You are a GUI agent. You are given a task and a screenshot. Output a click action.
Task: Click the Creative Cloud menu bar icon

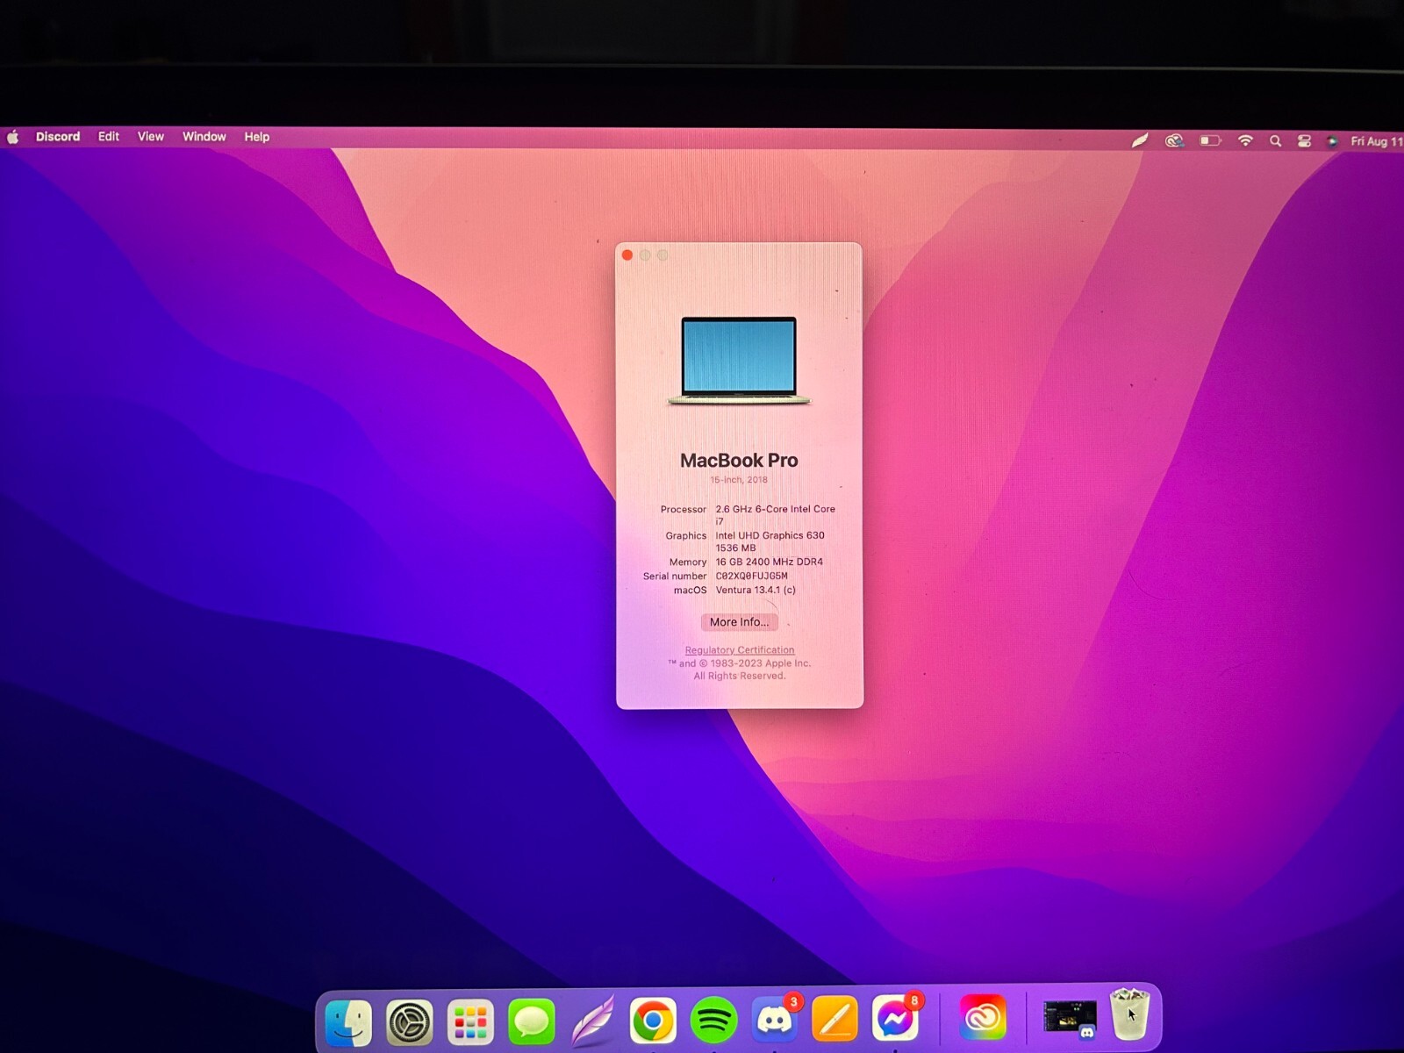(1175, 140)
